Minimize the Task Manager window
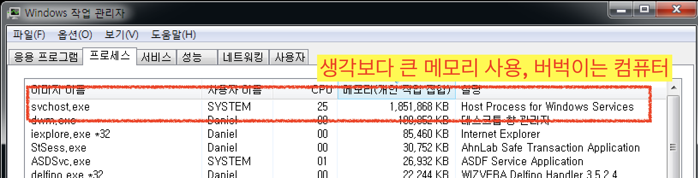Viewport: 698px width, 178px height. (621, 9)
